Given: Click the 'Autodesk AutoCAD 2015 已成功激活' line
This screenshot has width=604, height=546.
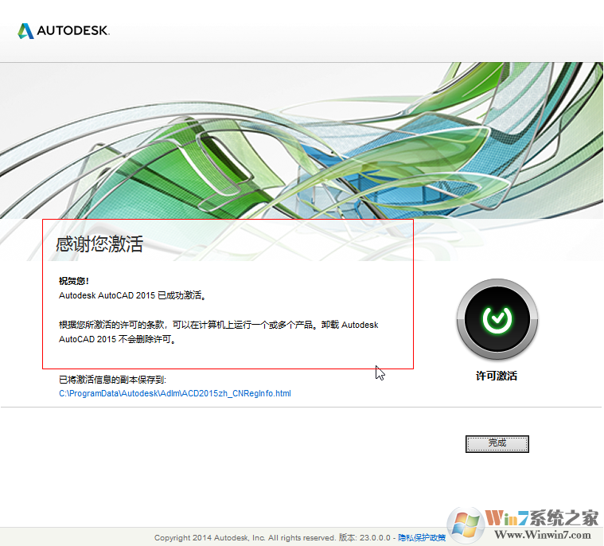Looking at the screenshot, I should [133, 295].
